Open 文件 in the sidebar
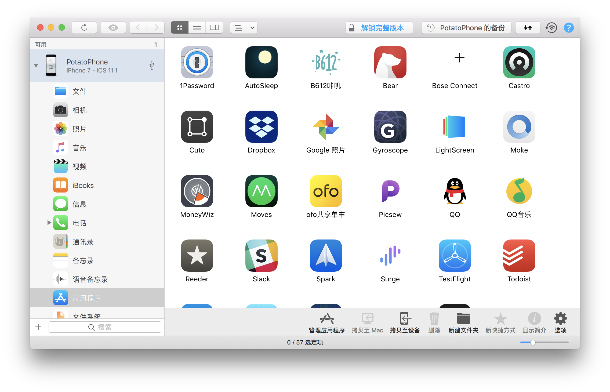610x392 pixels. coord(97,91)
